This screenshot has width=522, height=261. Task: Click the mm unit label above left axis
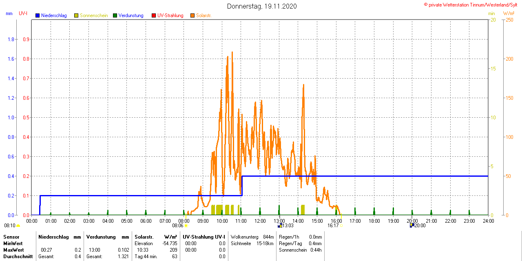coord(9,13)
